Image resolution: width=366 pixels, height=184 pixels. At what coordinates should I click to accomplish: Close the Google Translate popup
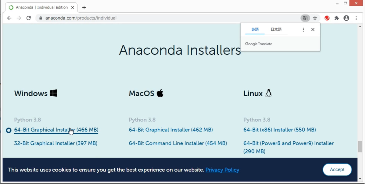coord(313,29)
